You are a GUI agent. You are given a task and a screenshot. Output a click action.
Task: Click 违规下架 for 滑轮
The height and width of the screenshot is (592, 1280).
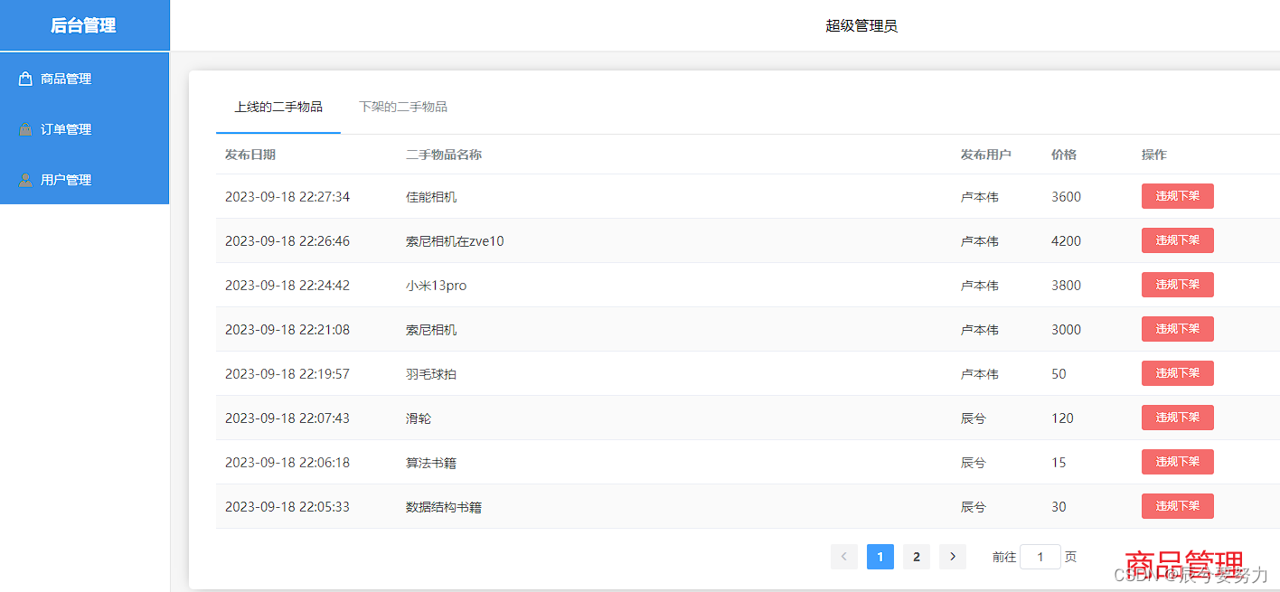[x=1177, y=418]
